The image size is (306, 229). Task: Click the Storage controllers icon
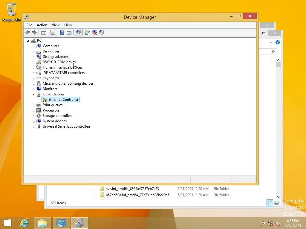point(39,116)
